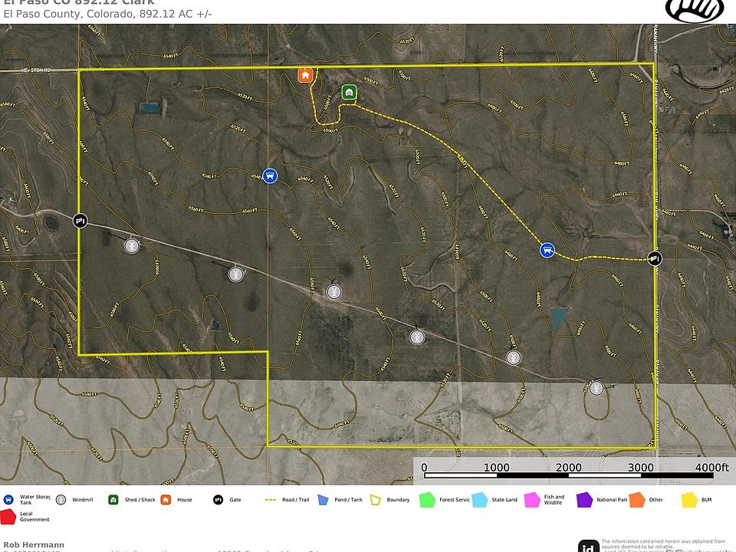Select the green Shed marker on the map
The image size is (736, 552).
click(x=349, y=93)
